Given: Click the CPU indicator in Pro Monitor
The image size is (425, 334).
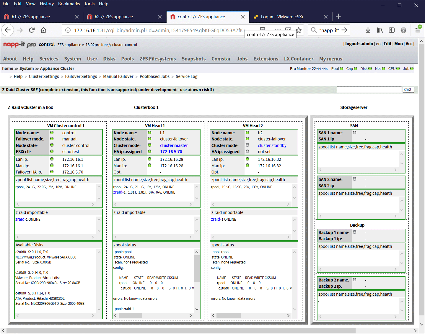Looking at the screenshot, I should (397, 68).
